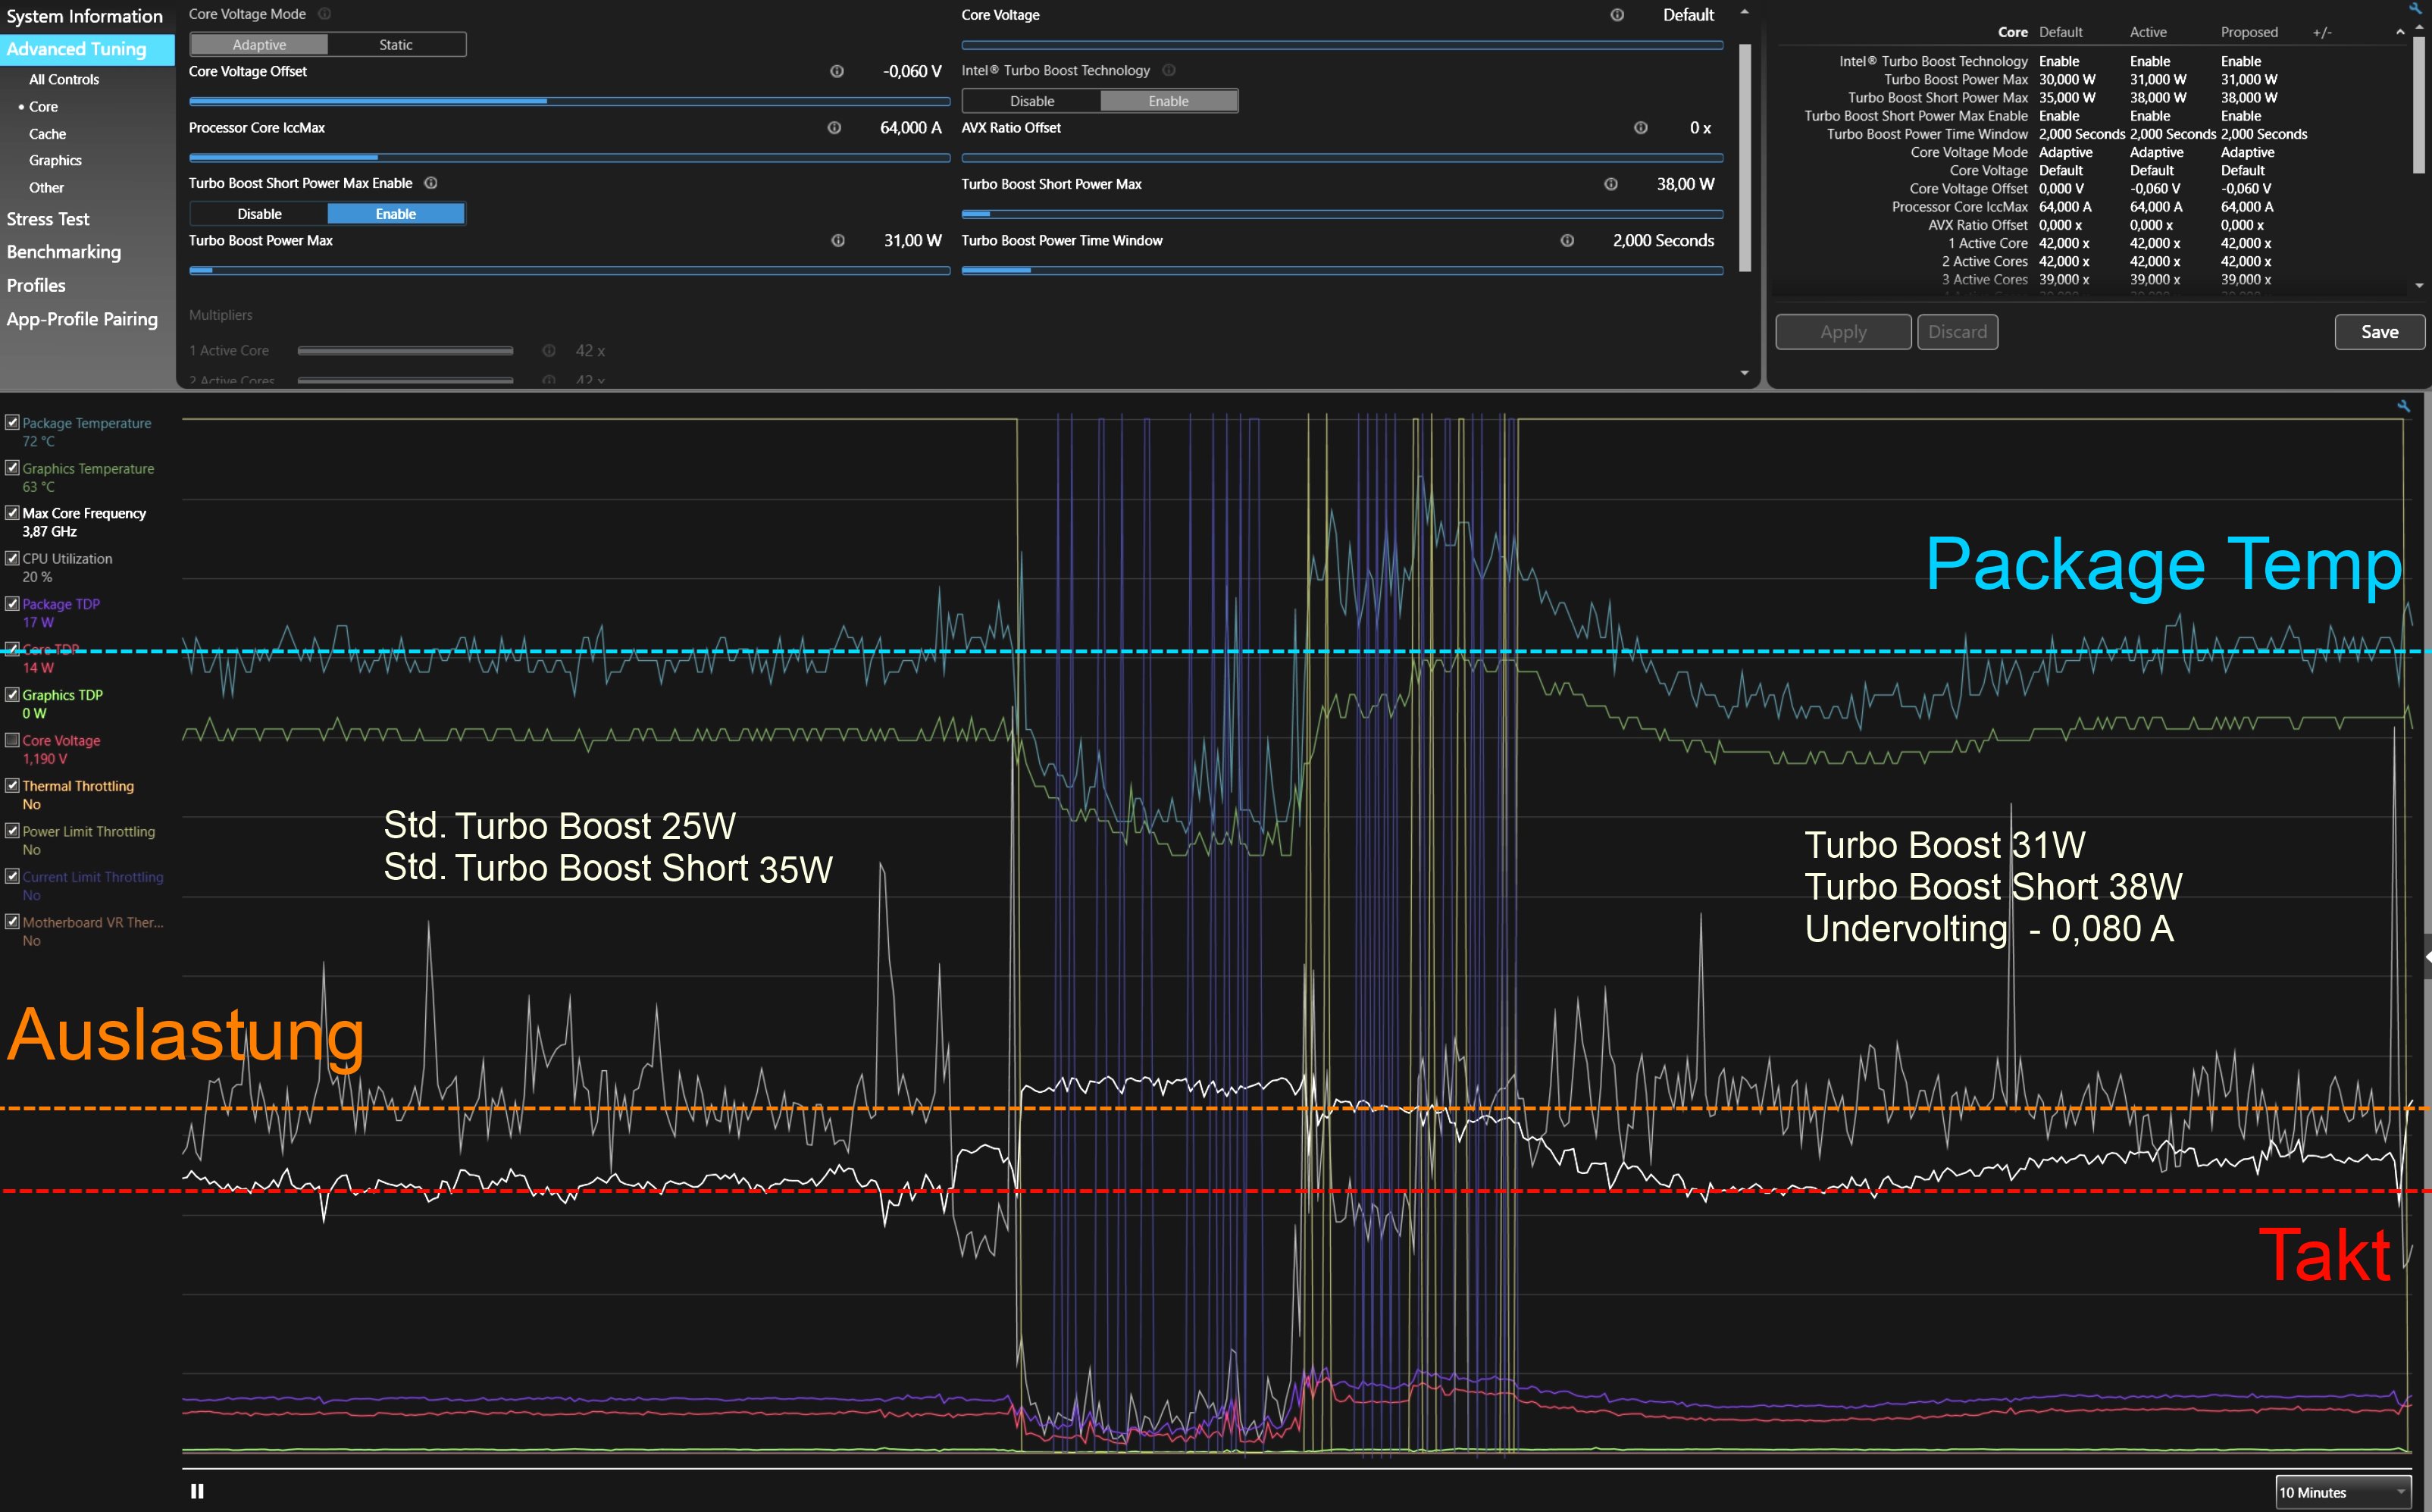Click the Processor Core IccMax info icon
Image resolution: width=2432 pixels, height=1512 pixels.
point(834,128)
